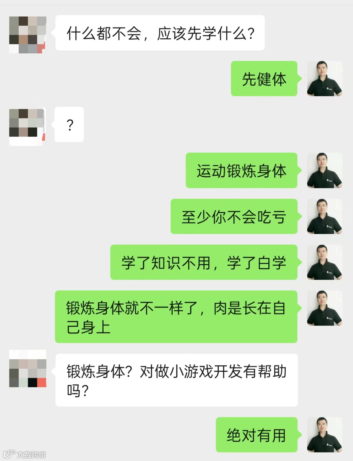The image size is (353, 461).
Task: Tap profile photo next to "至少你不会吃亏"
Action: tap(325, 216)
